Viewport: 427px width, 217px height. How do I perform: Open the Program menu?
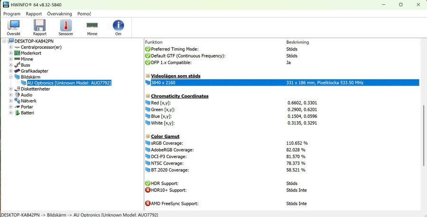[x=12, y=14]
